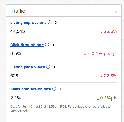This screenshot has height=122, width=124.
Task: Expand Click-through rate using its arrow
Action: (53, 45)
